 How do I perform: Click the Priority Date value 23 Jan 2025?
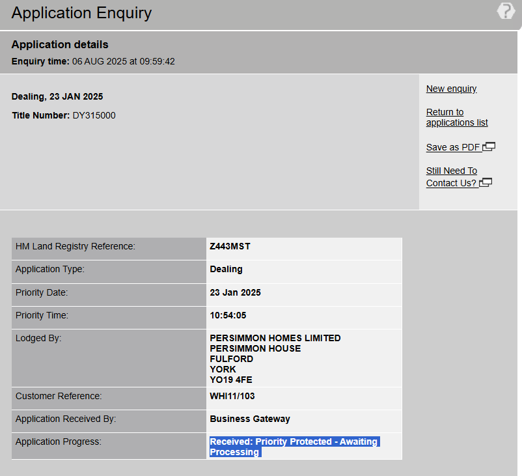click(x=235, y=292)
